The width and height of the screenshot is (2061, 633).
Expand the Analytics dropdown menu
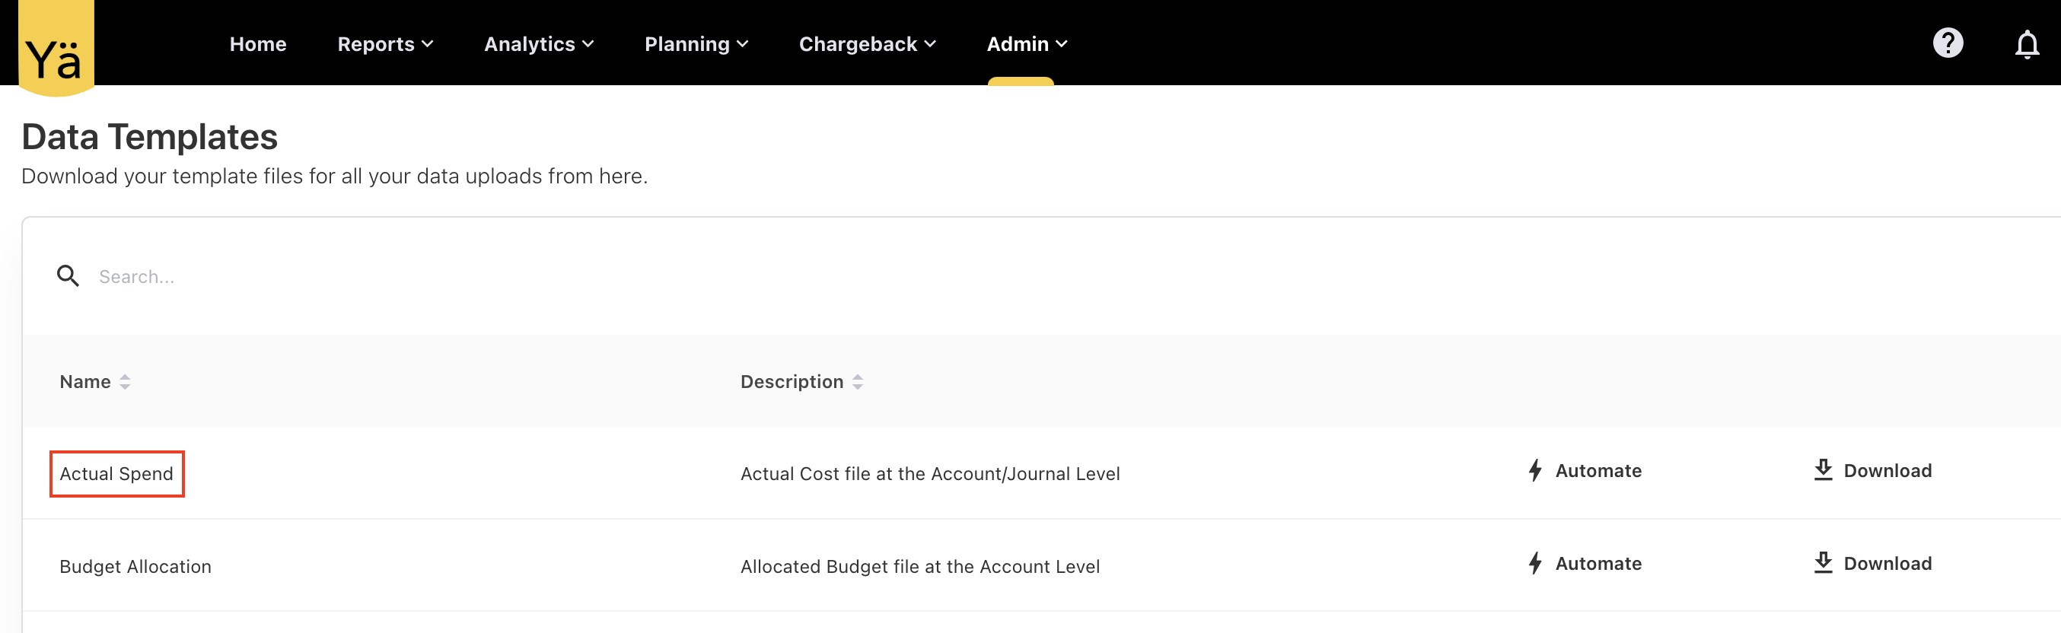point(538,44)
